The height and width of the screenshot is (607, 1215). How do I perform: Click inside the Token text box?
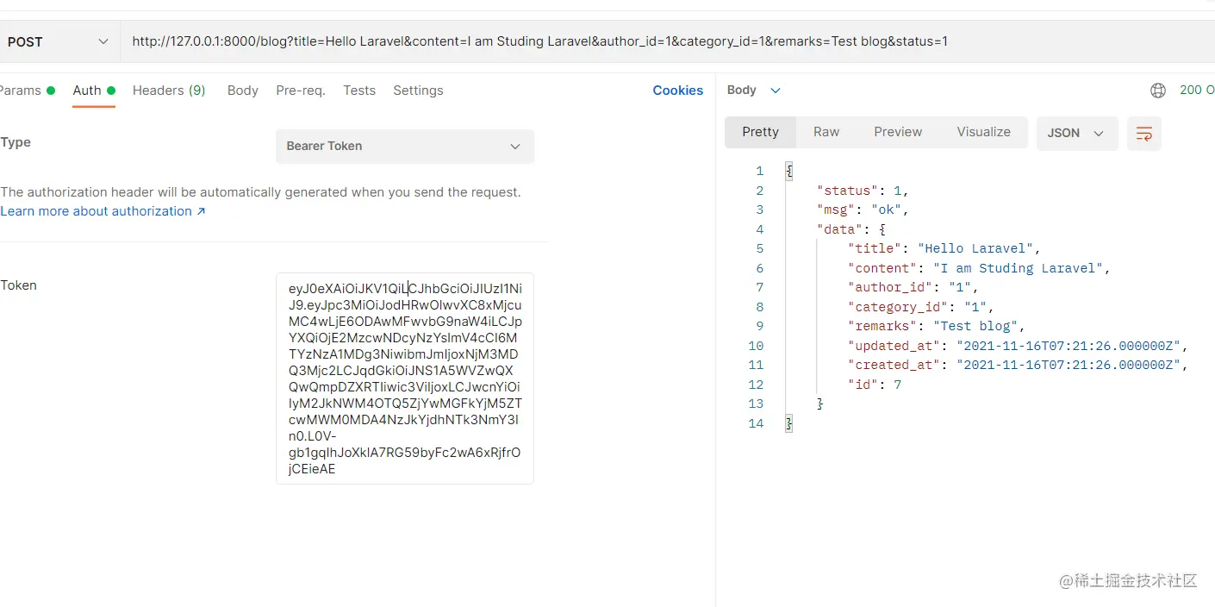(x=404, y=379)
